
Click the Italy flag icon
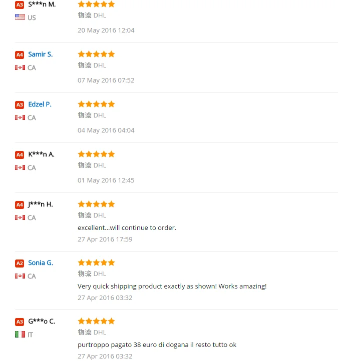[20, 334]
